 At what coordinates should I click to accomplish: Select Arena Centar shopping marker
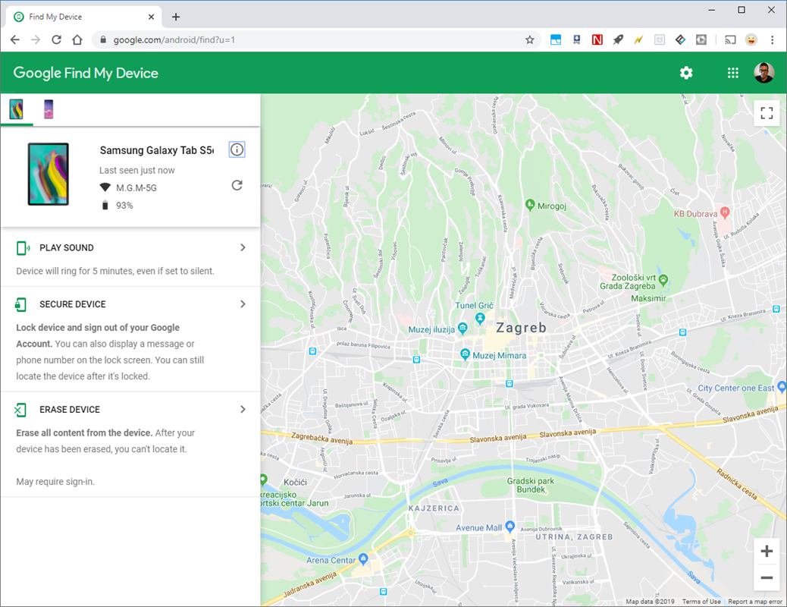click(363, 558)
